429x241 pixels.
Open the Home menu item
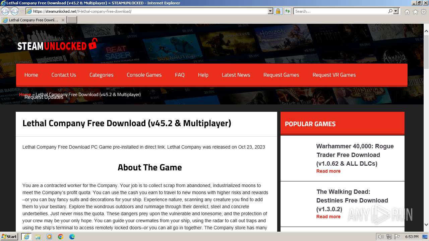[31, 75]
